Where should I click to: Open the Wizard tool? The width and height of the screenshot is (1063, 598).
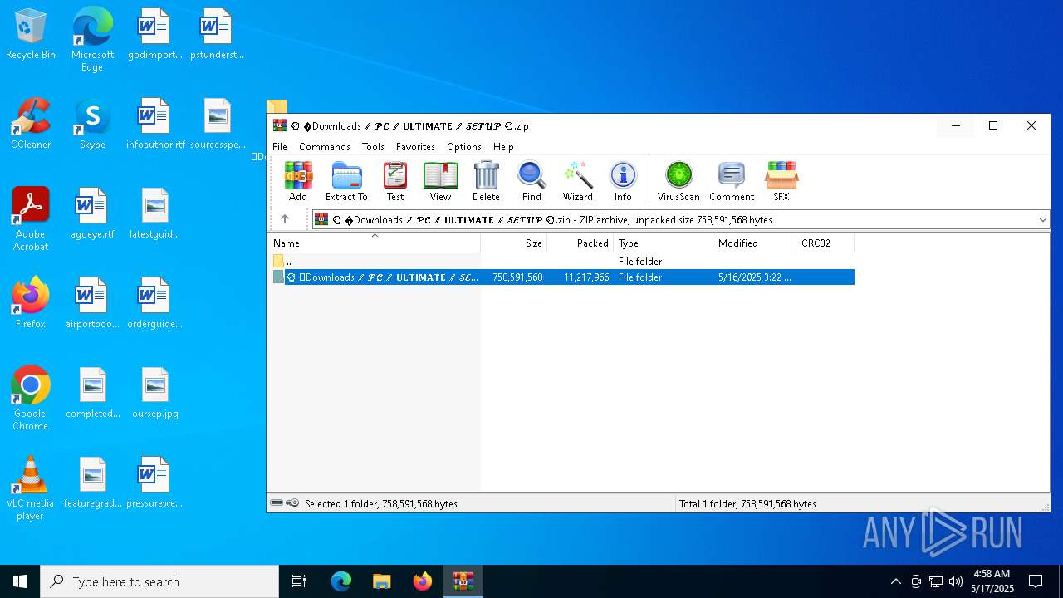click(x=577, y=181)
